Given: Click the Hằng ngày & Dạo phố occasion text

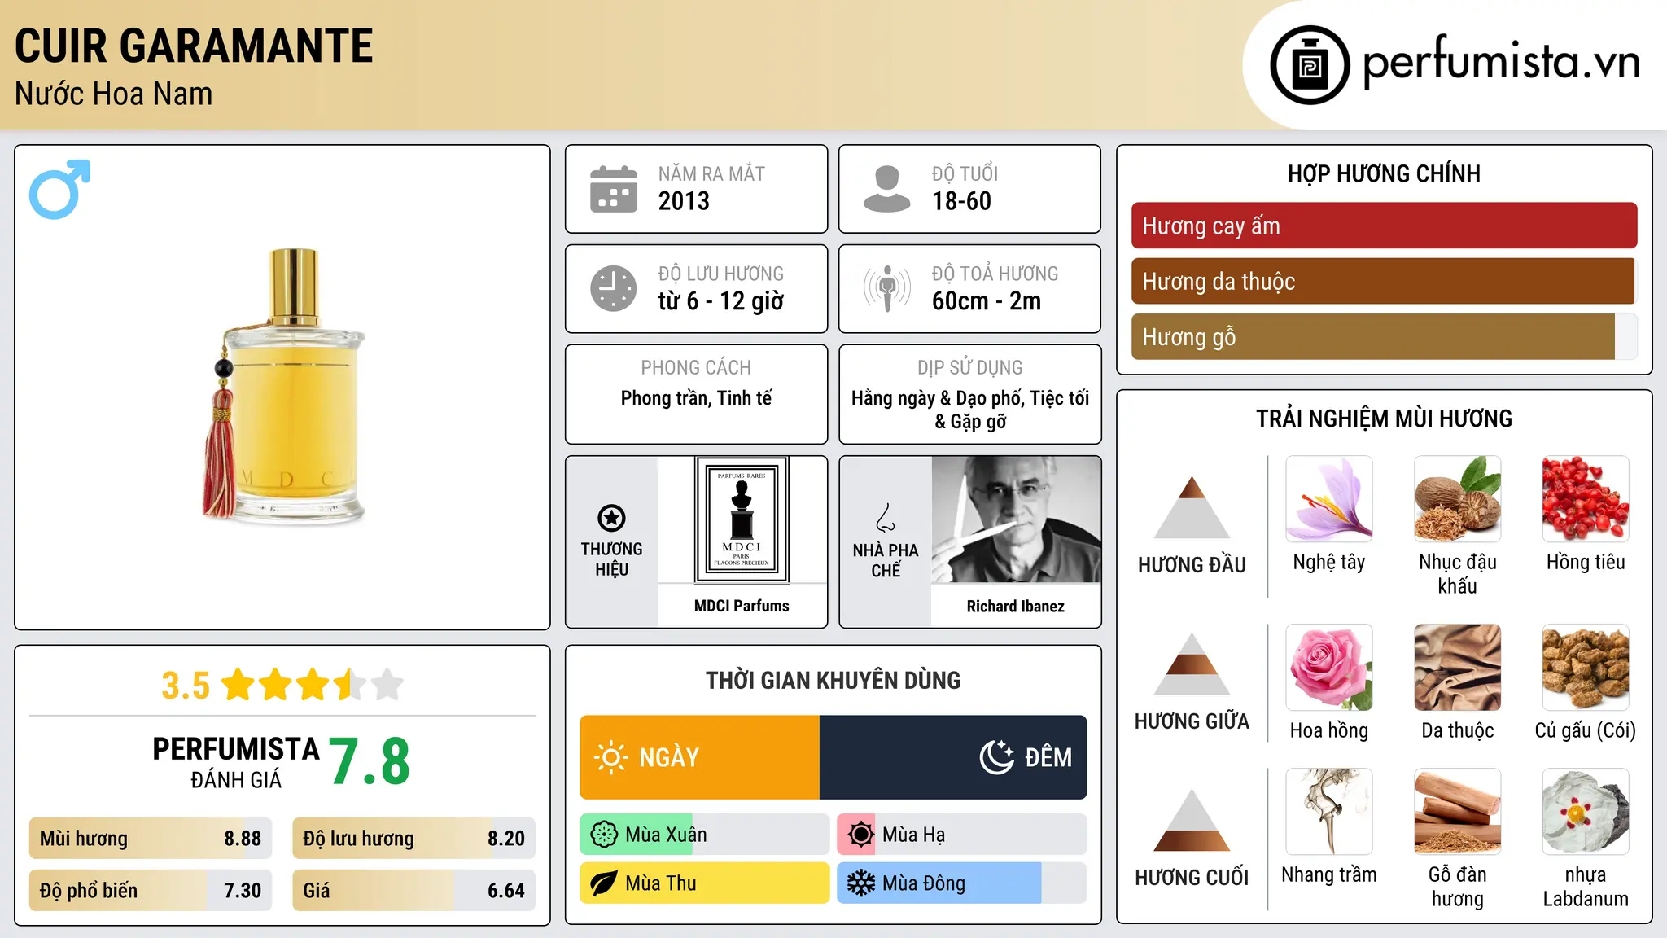Looking at the screenshot, I should click(x=970, y=409).
